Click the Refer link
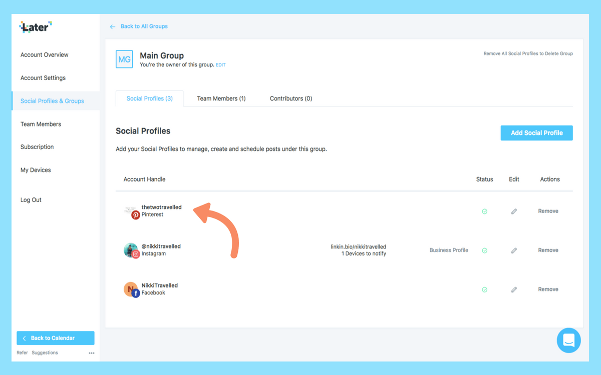This screenshot has height=375, width=601. tap(22, 353)
